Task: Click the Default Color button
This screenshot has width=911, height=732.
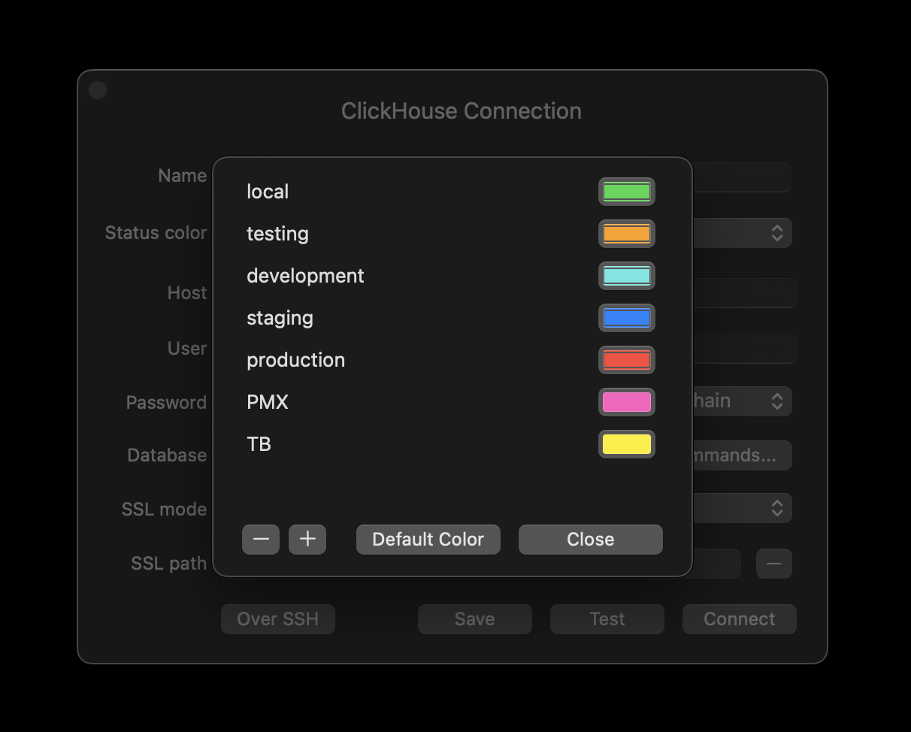Action: pos(428,539)
